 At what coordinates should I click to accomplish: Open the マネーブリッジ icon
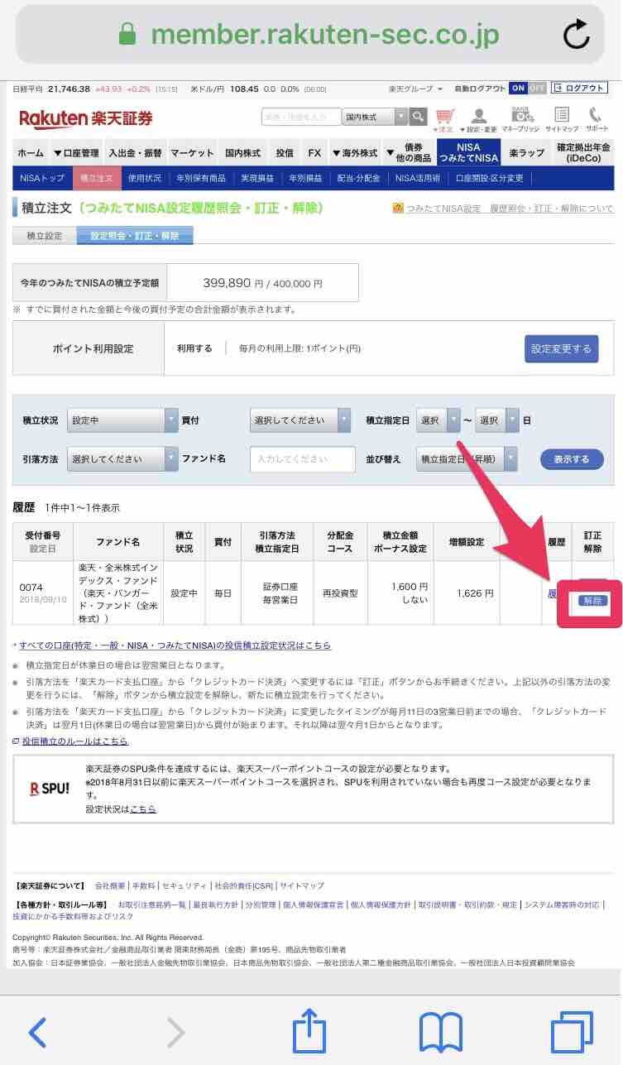coord(520,119)
